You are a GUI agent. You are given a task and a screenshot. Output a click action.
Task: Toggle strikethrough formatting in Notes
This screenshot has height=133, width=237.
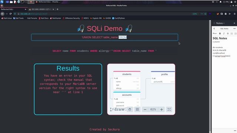pos(228,34)
